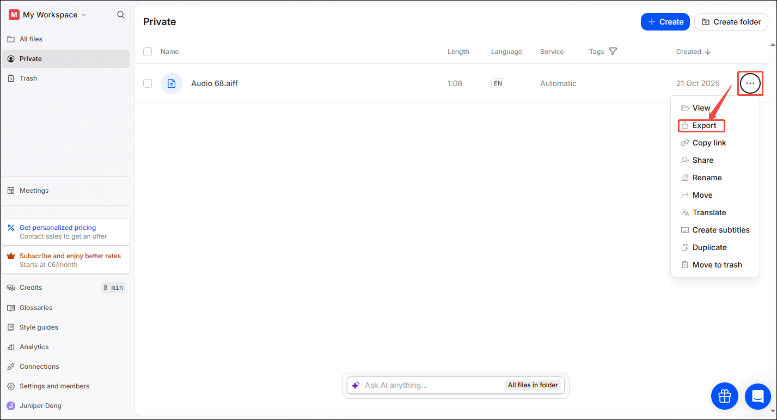Open Analytics in the sidebar

point(66,347)
